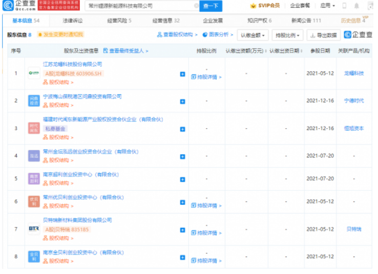378x274 pixels.
Task: Clear the search field with the x icon
Action: pos(197,6)
